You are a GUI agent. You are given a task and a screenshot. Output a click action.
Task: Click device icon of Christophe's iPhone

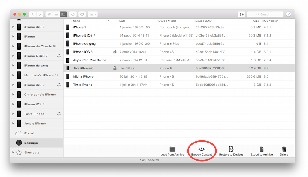point(19,95)
